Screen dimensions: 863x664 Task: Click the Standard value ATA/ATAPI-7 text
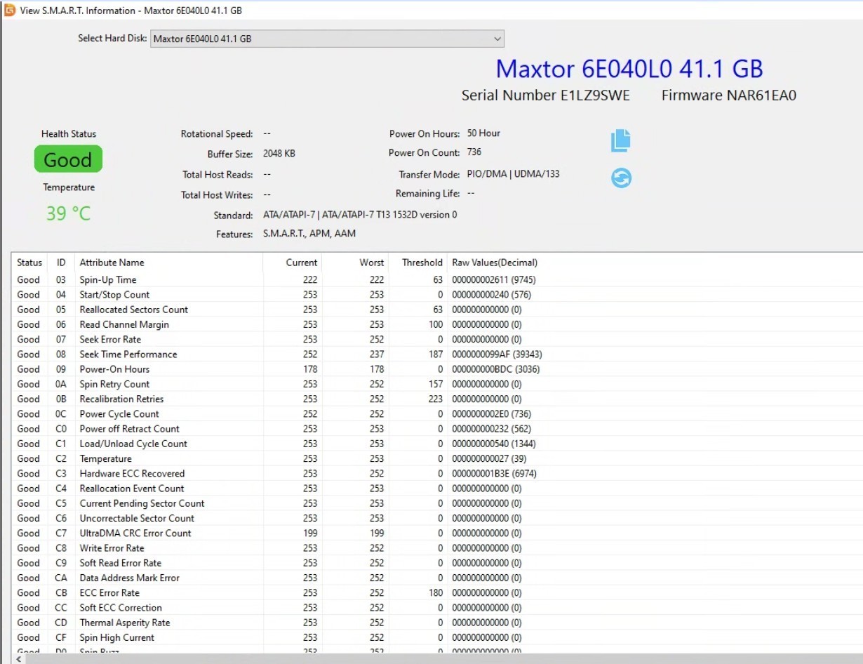(x=360, y=215)
